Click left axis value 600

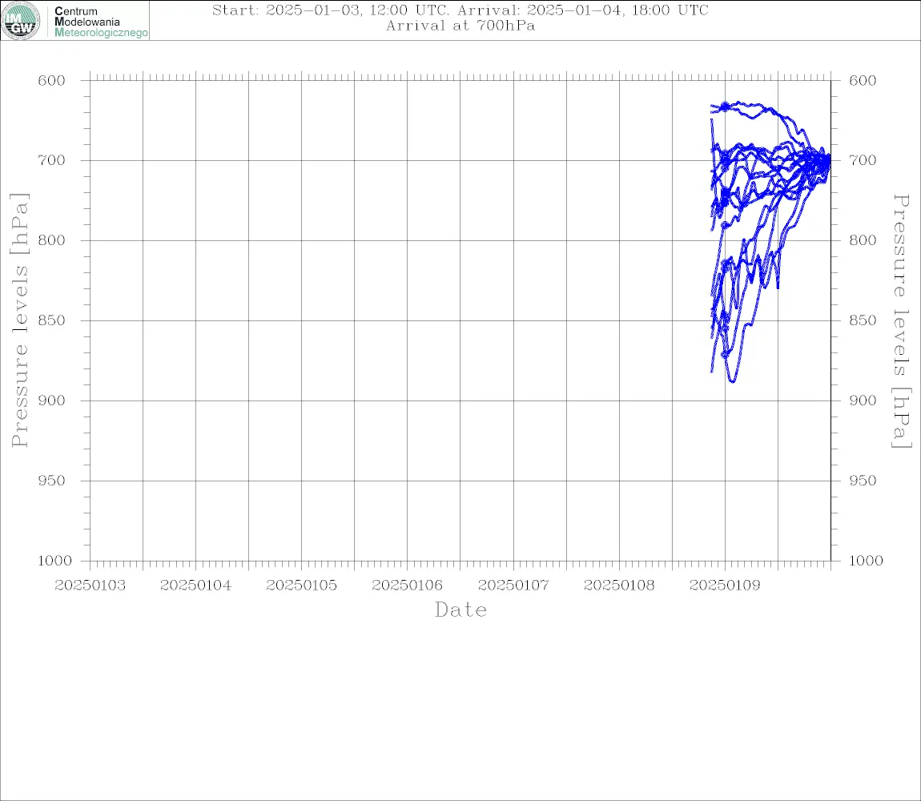coord(52,81)
